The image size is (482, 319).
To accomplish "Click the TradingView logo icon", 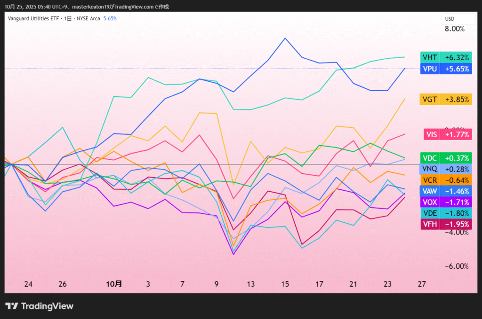I will coord(12,306).
